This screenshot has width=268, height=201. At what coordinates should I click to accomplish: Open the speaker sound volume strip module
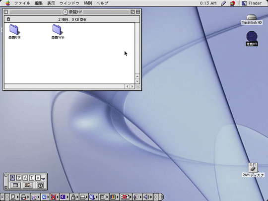pos(148,197)
